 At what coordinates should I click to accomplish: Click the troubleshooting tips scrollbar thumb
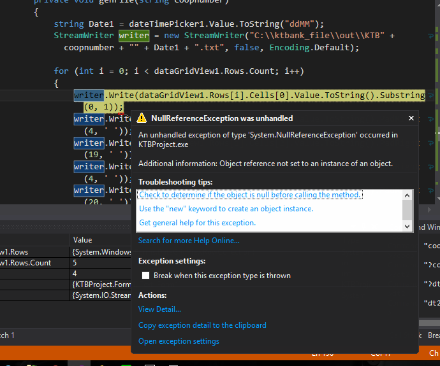(408, 209)
